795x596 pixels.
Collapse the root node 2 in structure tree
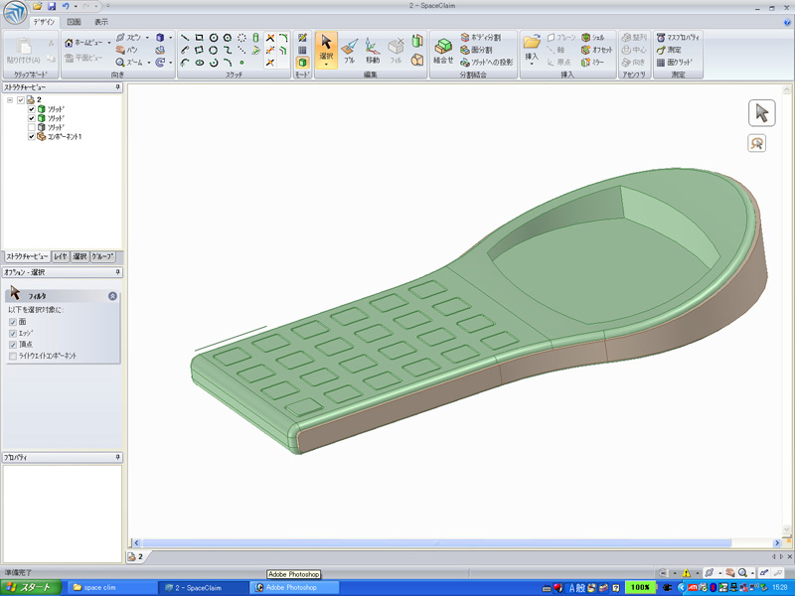(10, 99)
